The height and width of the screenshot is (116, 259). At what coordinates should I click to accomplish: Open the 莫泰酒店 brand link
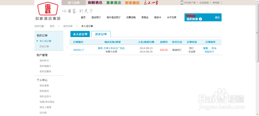[x=114, y=3]
